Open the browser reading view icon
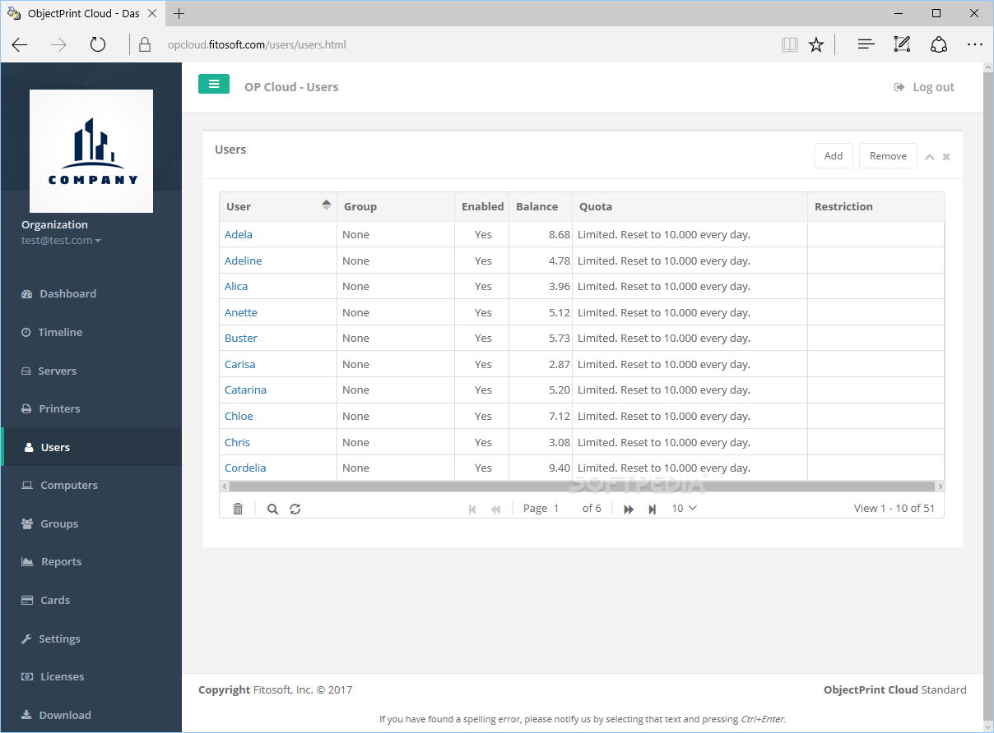Viewport: 994px width, 733px height. click(790, 44)
